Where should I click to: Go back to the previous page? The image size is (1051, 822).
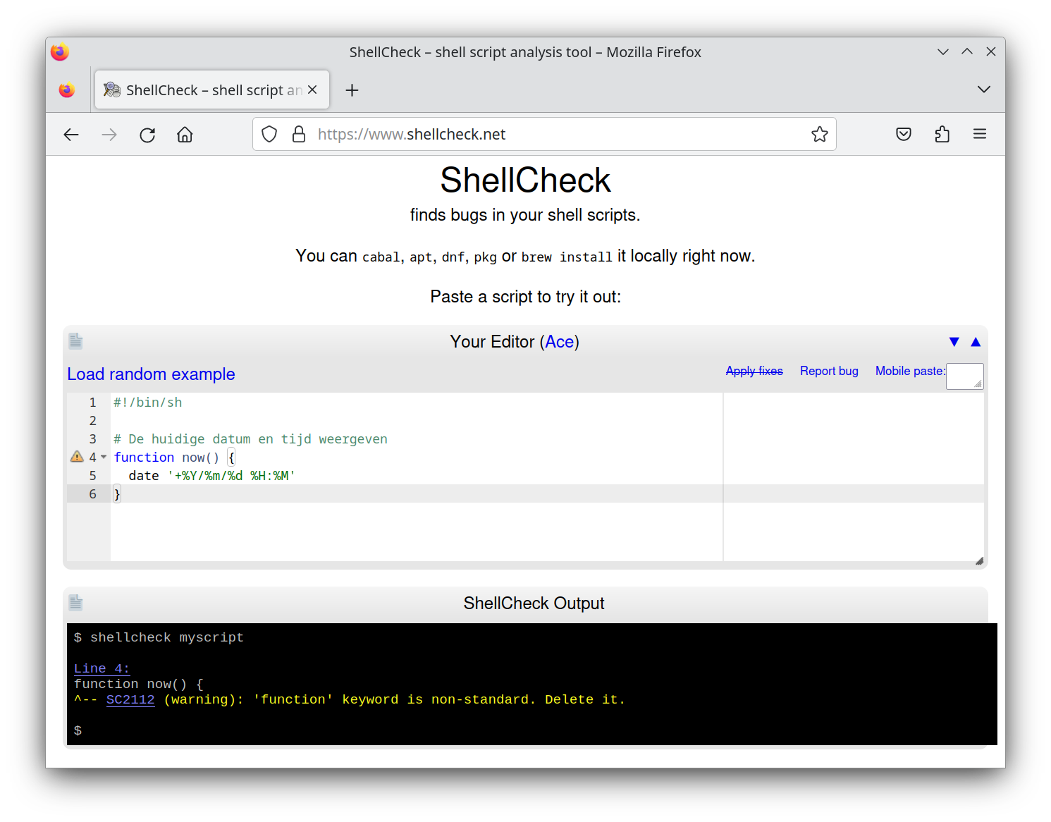click(x=71, y=135)
